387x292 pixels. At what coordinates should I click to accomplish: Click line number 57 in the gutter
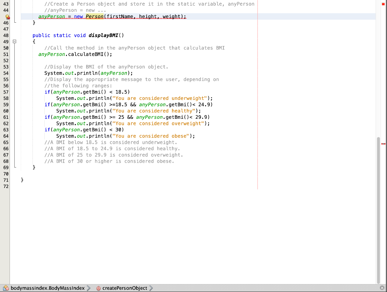click(x=5, y=92)
